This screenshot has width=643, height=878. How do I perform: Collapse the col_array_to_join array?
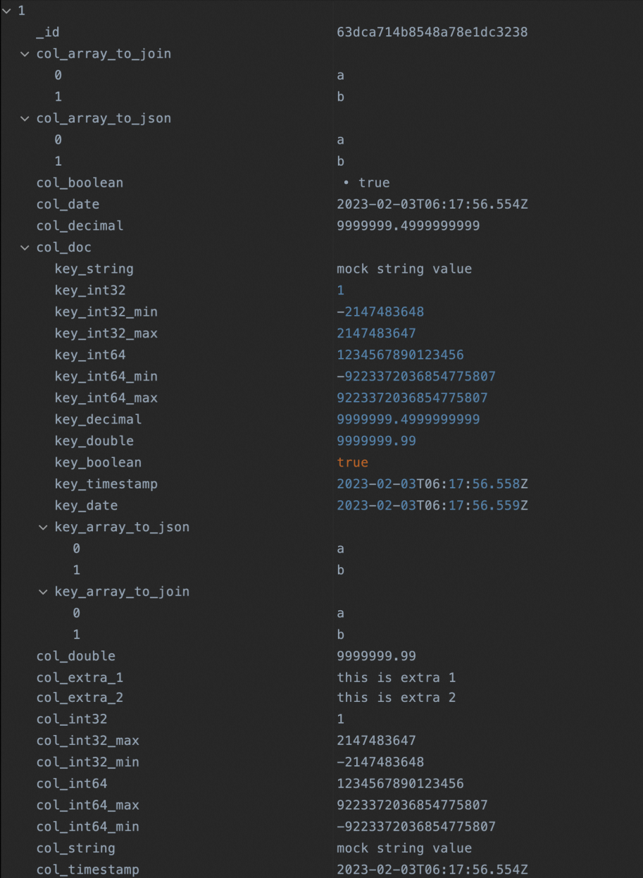[x=25, y=54]
